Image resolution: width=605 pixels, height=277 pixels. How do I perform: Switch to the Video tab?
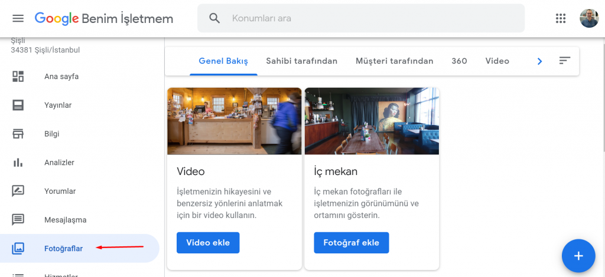click(497, 61)
